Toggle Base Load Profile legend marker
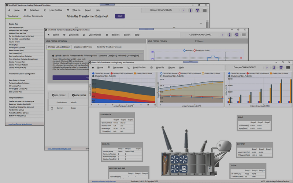This screenshot has height=183, width=293. pyautogui.click(x=194, y=51)
